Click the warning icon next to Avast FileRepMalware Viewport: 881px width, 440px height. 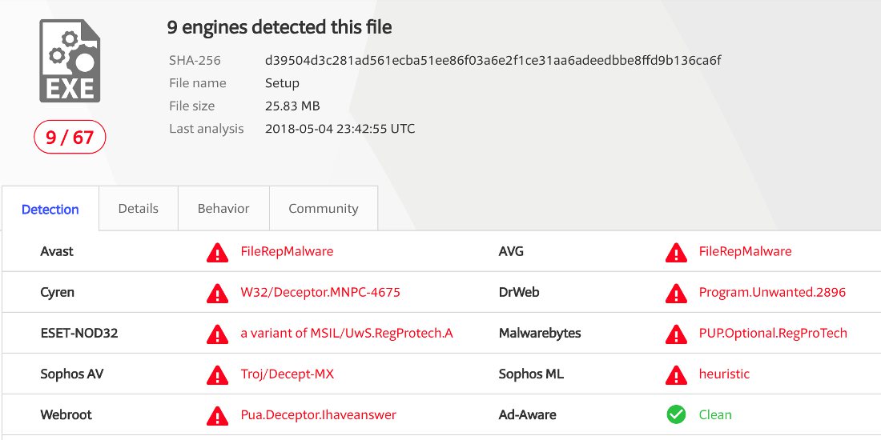217,253
